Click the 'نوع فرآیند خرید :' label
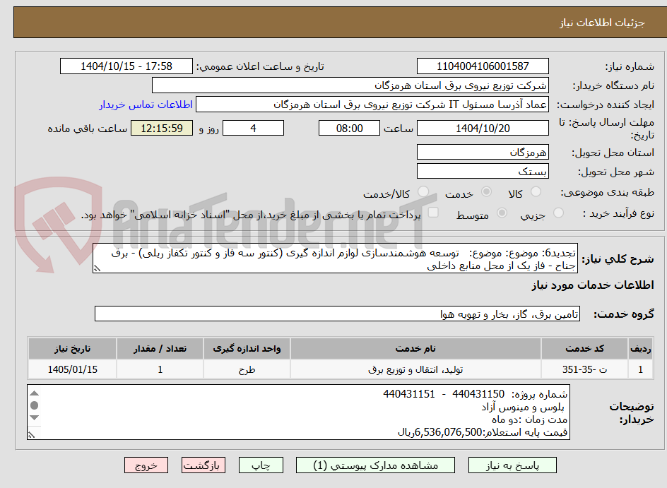This screenshot has width=667, height=488. tap(618, 213)
